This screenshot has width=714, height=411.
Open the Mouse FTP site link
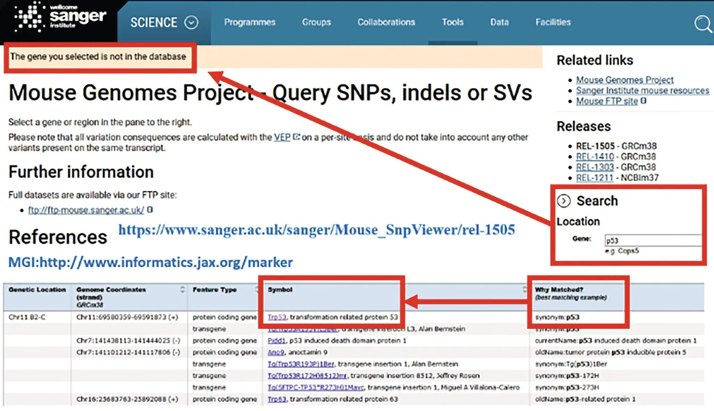(607, 101)
